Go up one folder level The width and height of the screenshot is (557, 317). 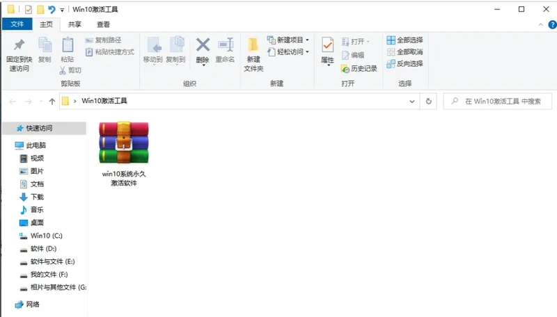[52, 101]
